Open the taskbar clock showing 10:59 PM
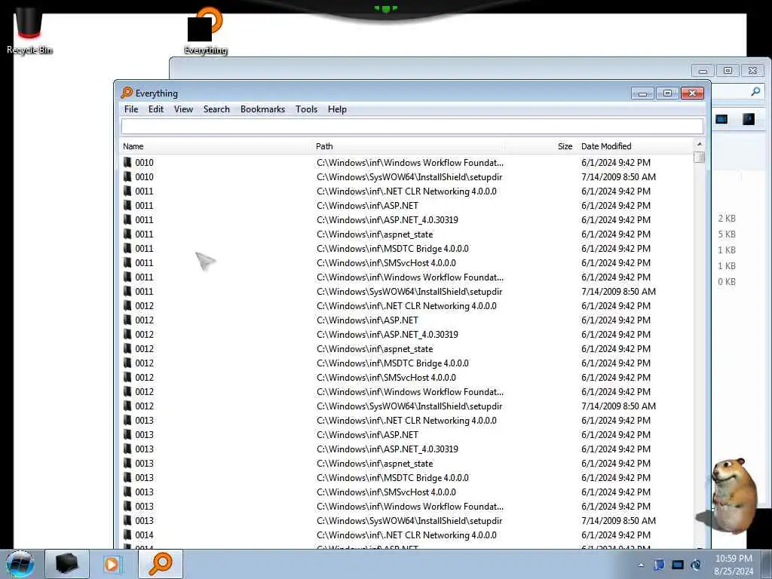 tap(734, 565)
